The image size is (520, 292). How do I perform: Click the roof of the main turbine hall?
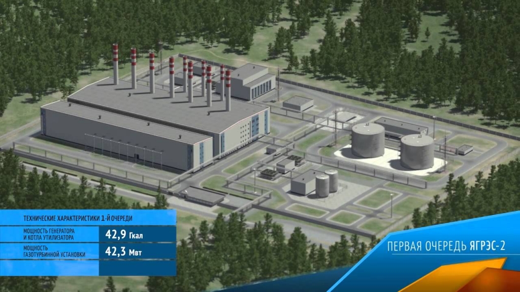[168, 106]
